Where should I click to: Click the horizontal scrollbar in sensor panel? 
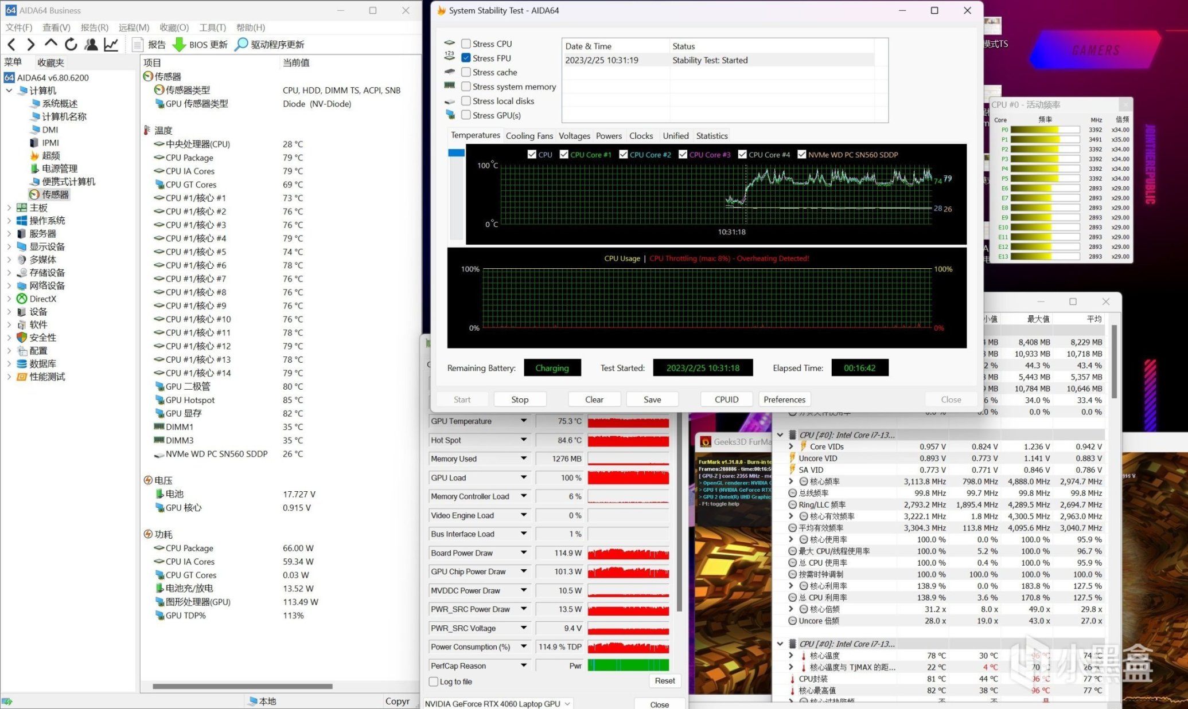pyautogui.click(x=243, y=686)
